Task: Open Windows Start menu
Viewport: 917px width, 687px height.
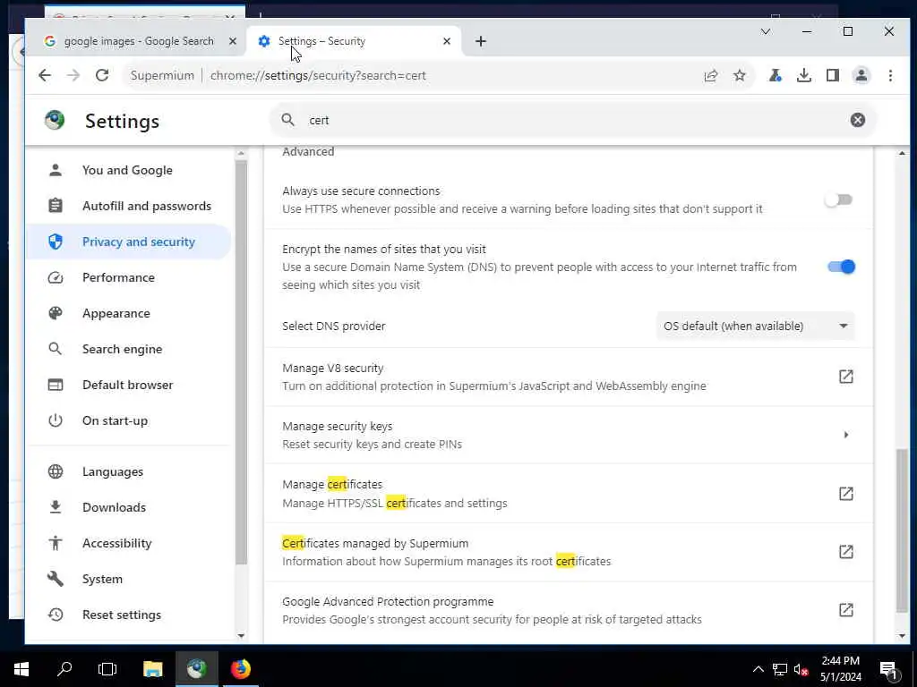Action: click(21, 669)
